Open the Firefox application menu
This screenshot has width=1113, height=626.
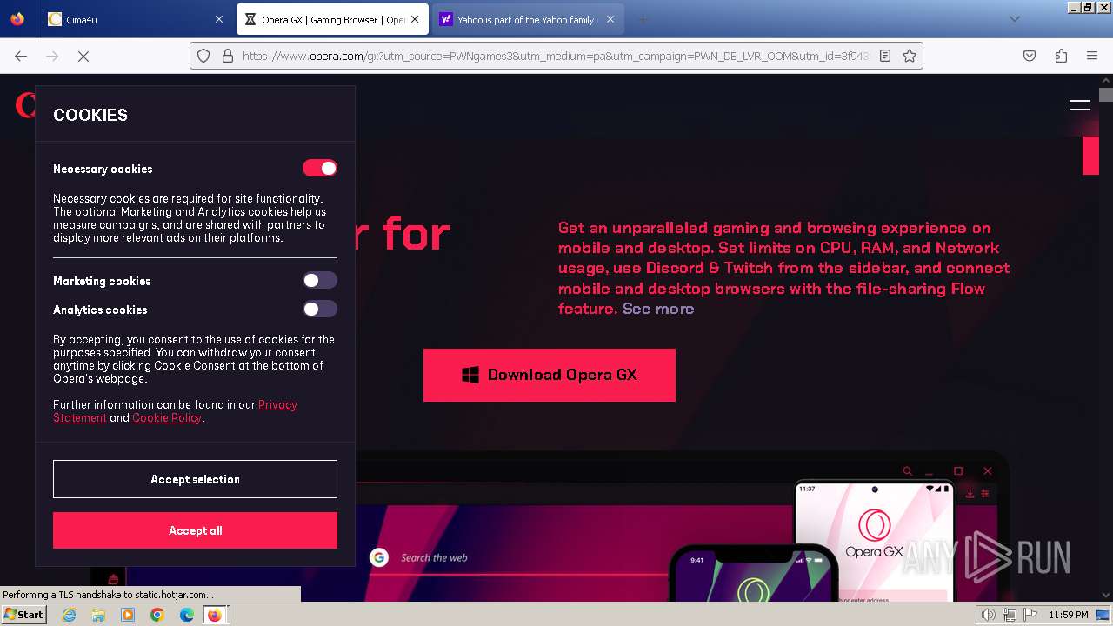1092,56
